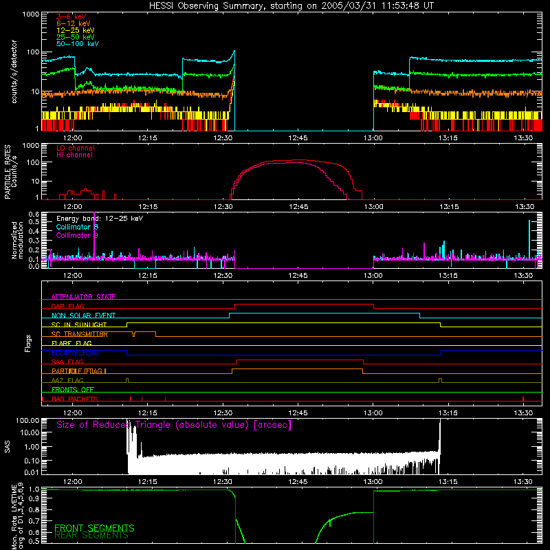This screenshot has width=550, height=550.
Task: Click the 0.7 y-axis value on livetime panel
Action: [34, 521]
